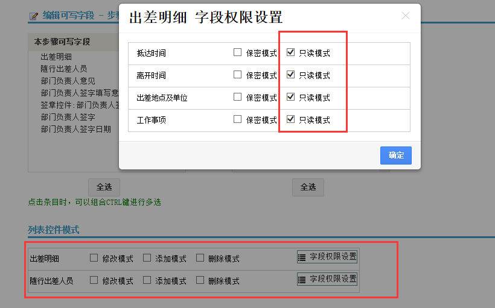Select 部门负责人签字 list entry
Image resolution: width=495 pixels, height=308 pixels.
[x=68, y=117]
